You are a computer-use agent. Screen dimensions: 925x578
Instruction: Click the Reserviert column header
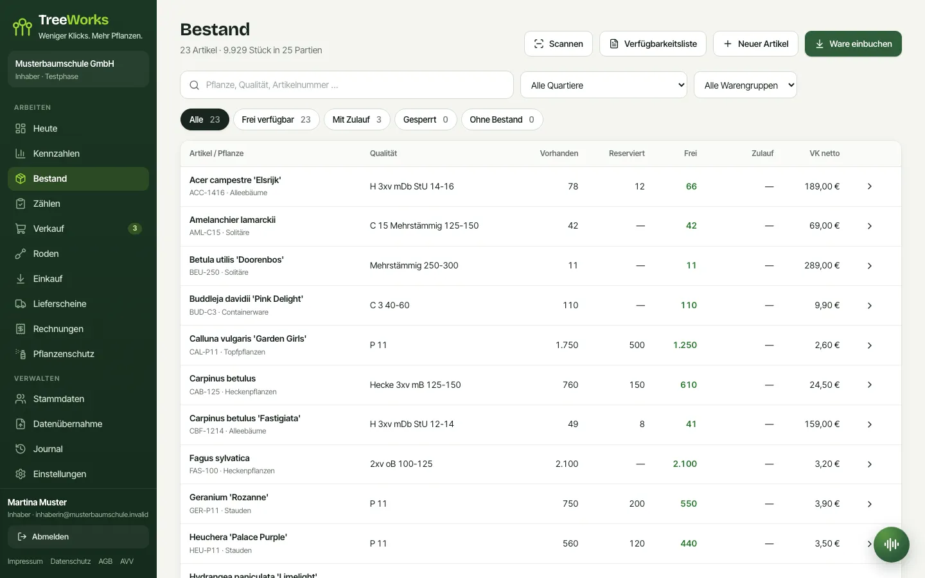(627, 153)
